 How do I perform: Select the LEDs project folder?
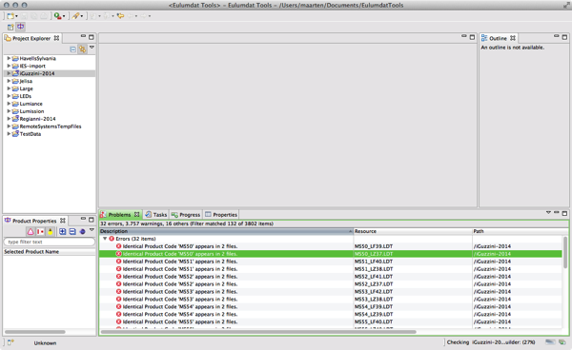pyautogui.click(x=25, y=96)
